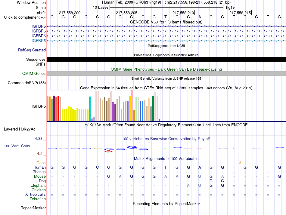The image size is (286, 215).
Task: Click the 'Window Position' label
Action: tap(31, 2)
